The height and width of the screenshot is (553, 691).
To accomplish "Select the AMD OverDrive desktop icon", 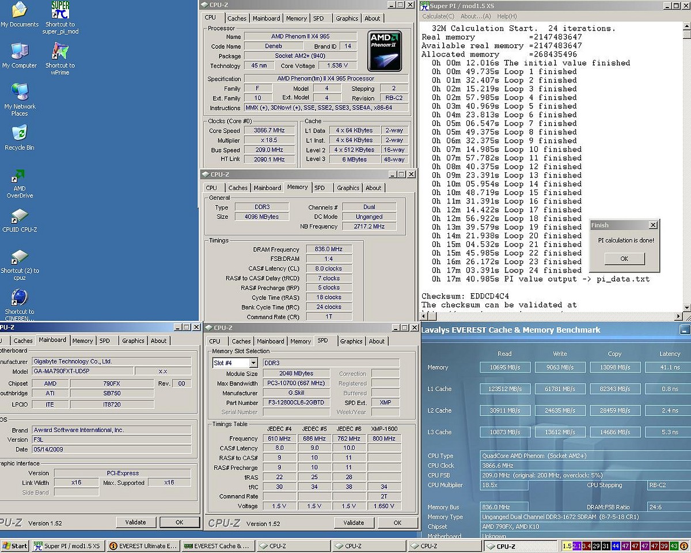I will pyautogui.click(x=20, y=183).
